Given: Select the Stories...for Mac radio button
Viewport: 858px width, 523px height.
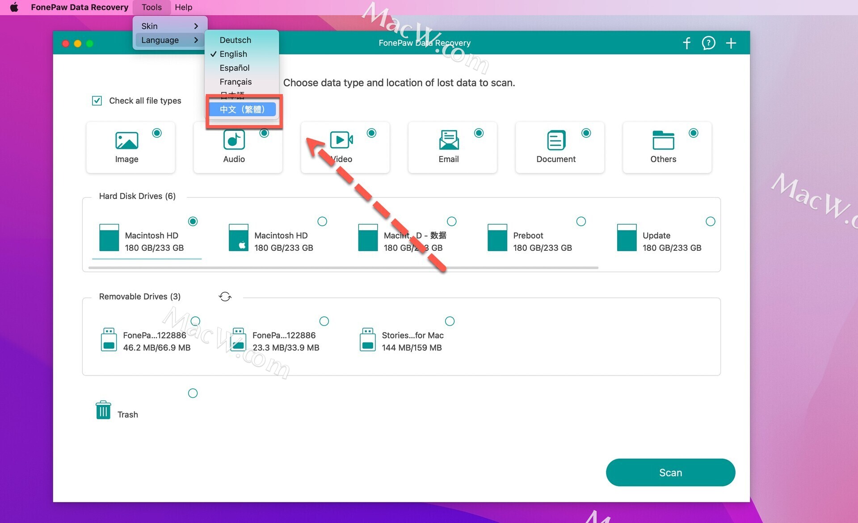Looking at the screenshot, I should (x=450, y=321).
